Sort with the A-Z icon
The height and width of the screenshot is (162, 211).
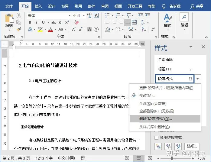[x=144, y=29]
